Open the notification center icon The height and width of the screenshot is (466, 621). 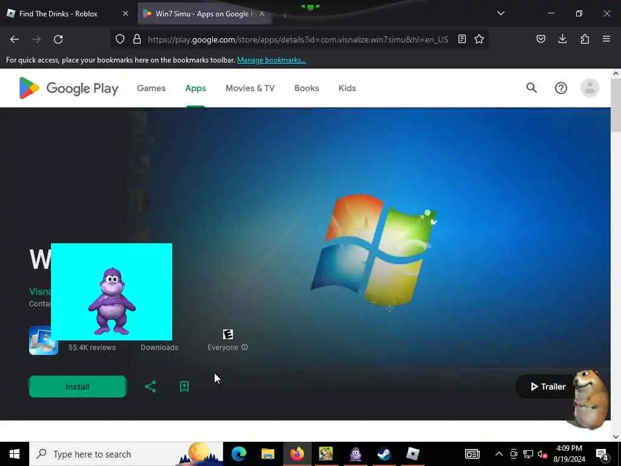(602, 454)
